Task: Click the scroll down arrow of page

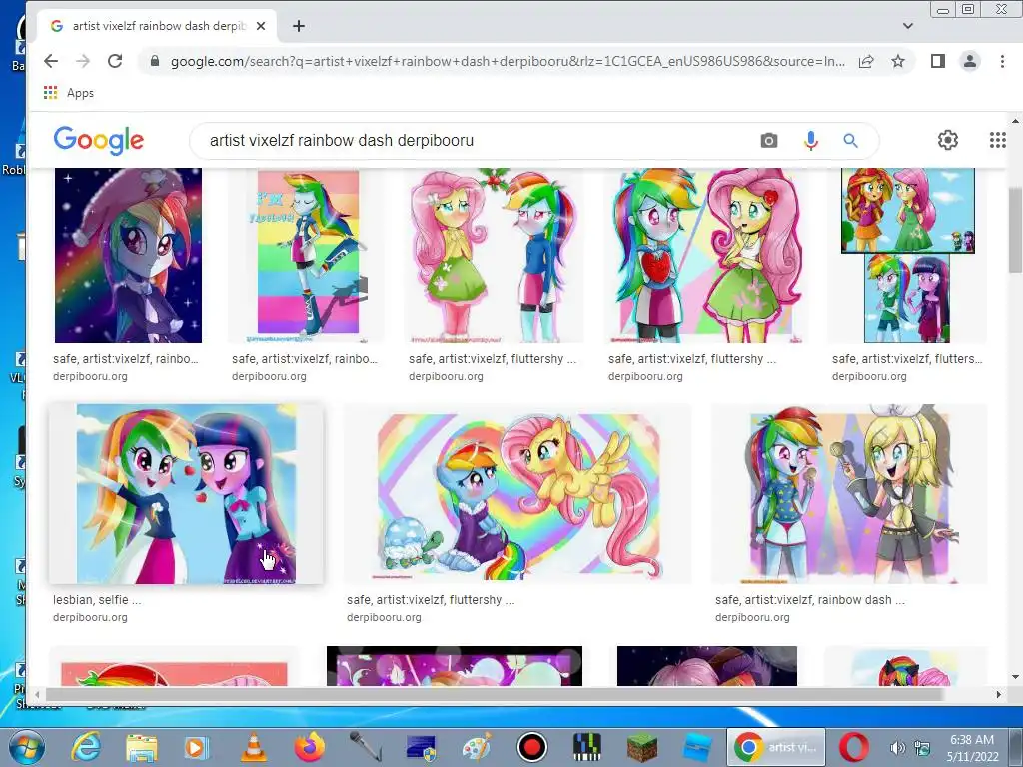Action: pyautogui.click(x=1015, y=678)
